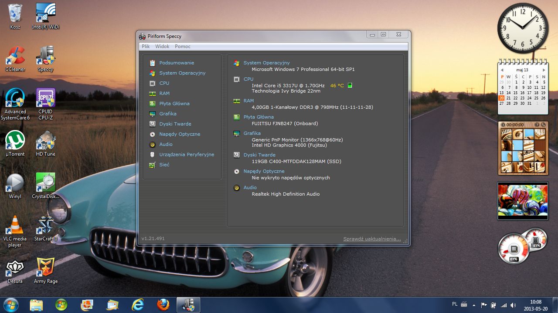Open CPUID CPU-Z desktop shortcut
Viewport: 558px width, 313px height.
45,104
